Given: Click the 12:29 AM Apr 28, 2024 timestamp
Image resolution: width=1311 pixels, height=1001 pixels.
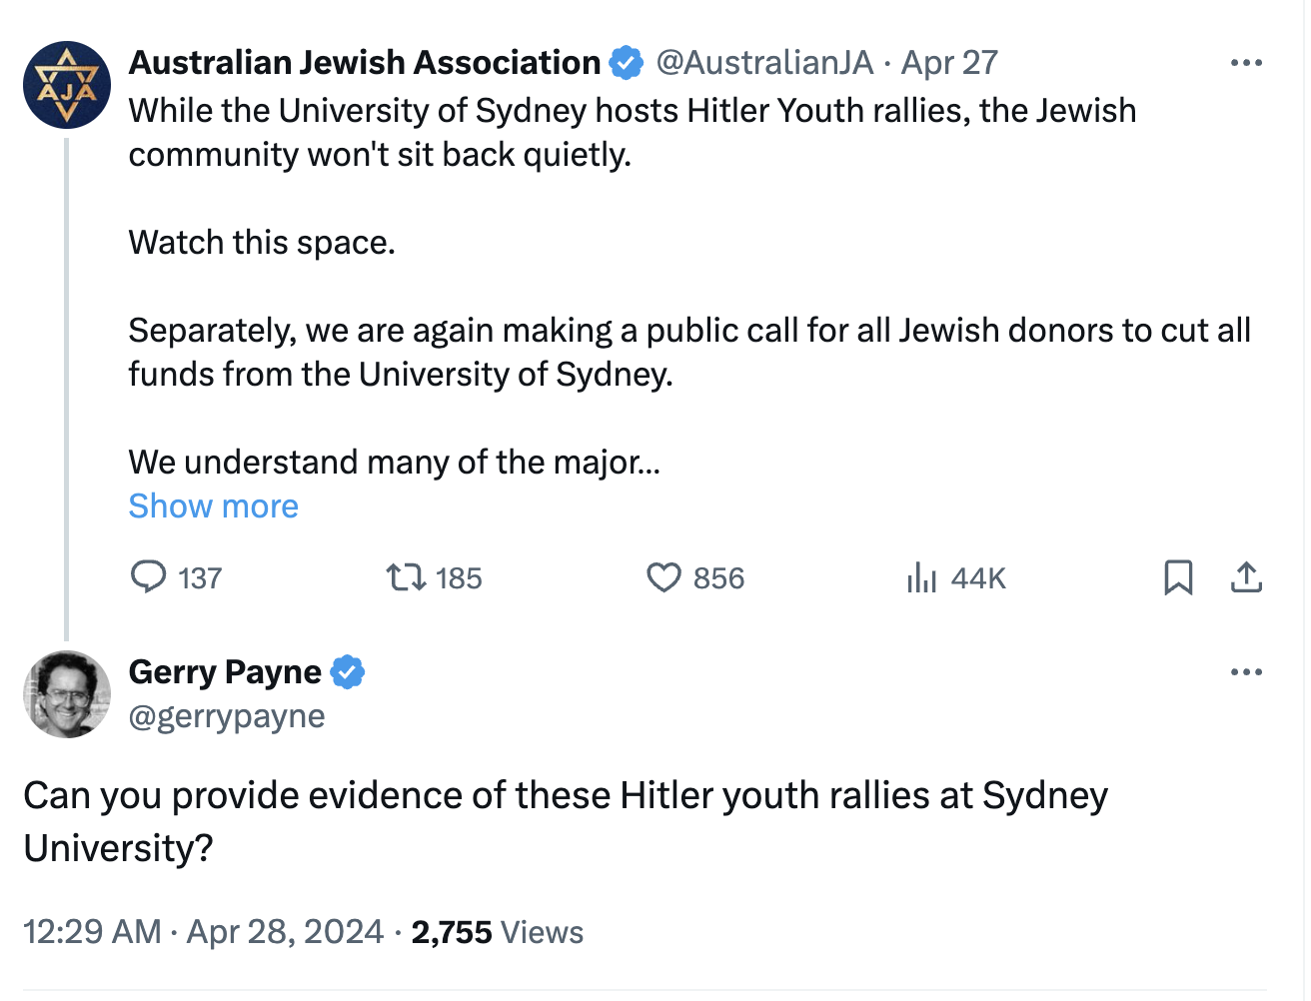Looking at the screenshot, I should 203,932.
